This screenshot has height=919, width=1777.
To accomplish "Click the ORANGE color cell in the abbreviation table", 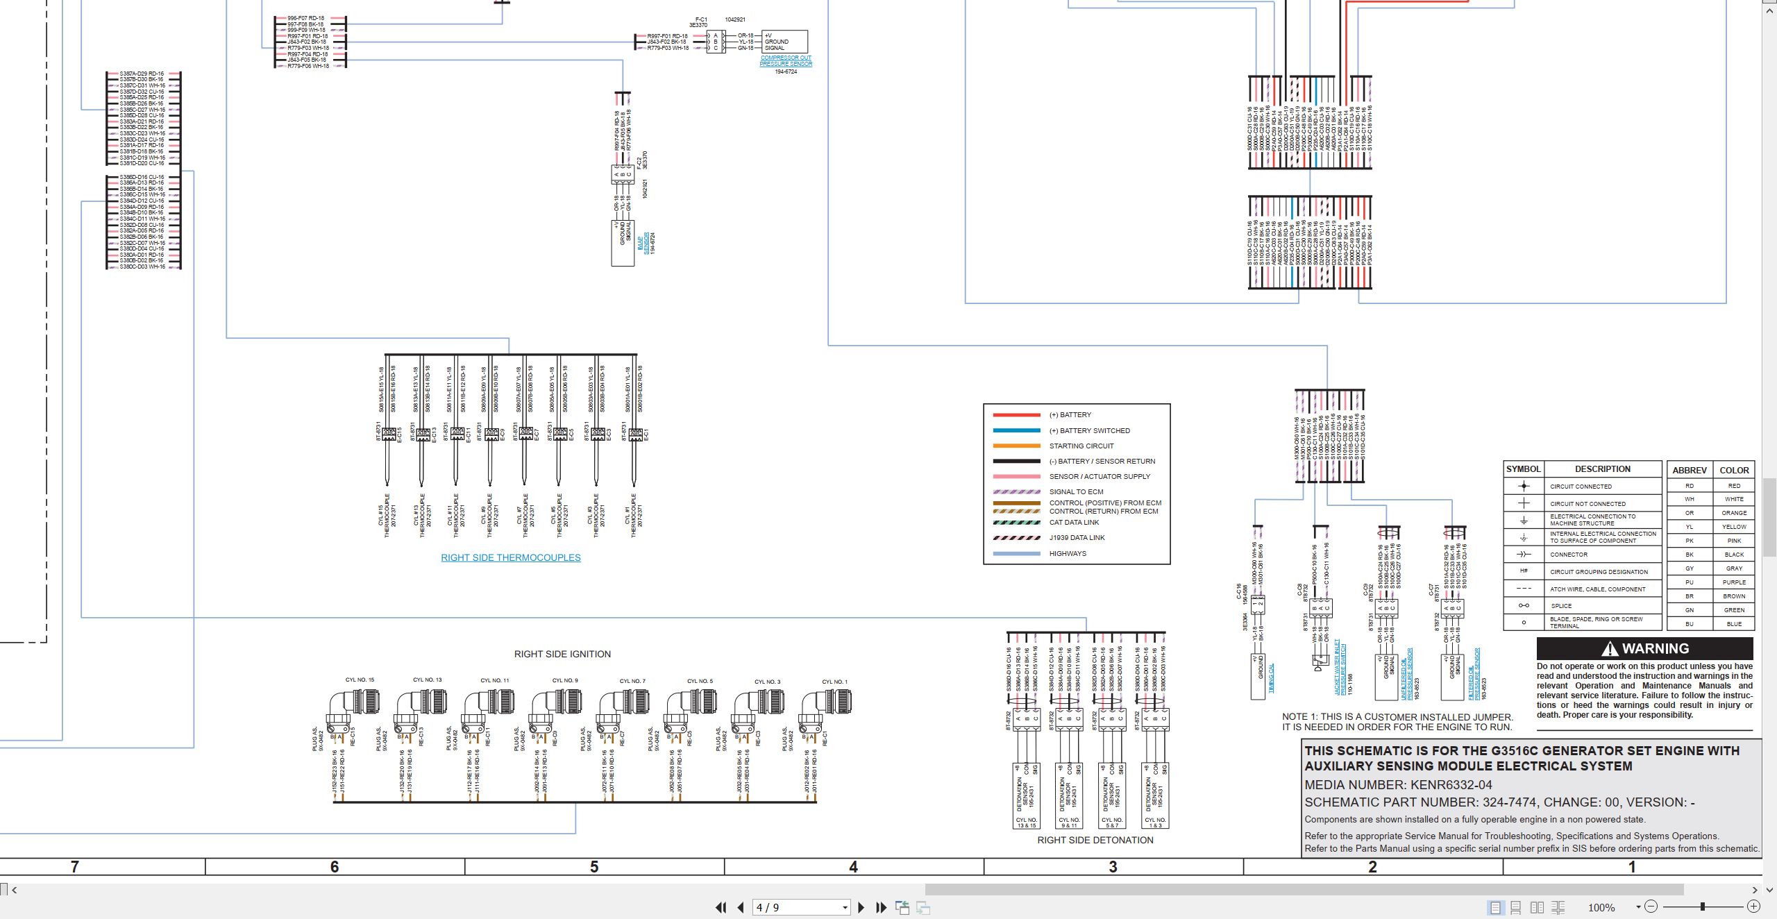I will click(x=1734, y=513).
